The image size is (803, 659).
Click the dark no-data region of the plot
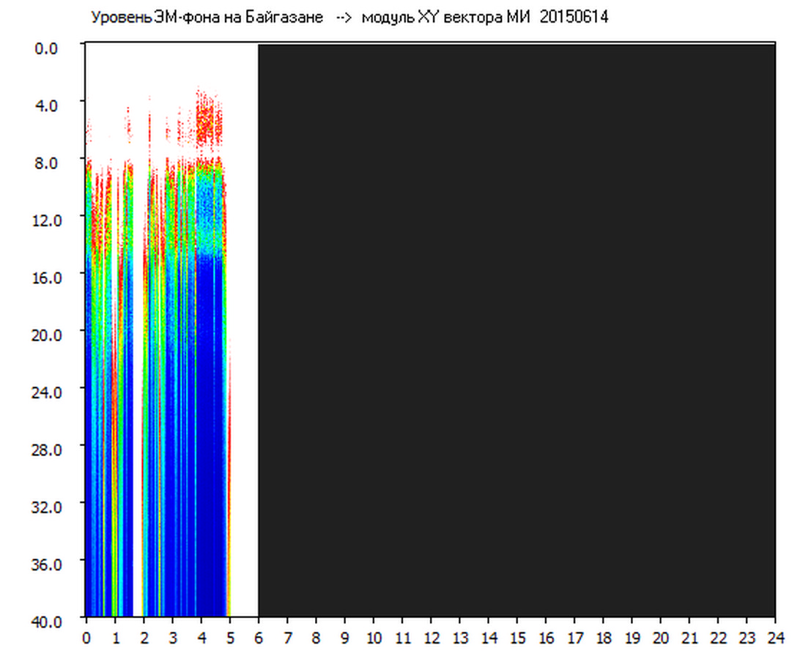517,330
